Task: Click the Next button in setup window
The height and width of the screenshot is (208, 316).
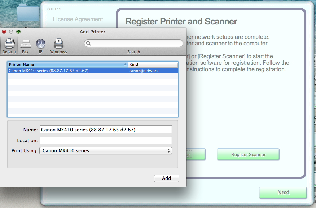Action: (283, 192)
